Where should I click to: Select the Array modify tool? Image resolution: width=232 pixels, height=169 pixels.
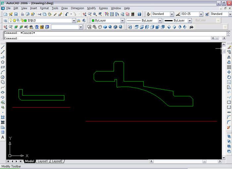point(229,67)
